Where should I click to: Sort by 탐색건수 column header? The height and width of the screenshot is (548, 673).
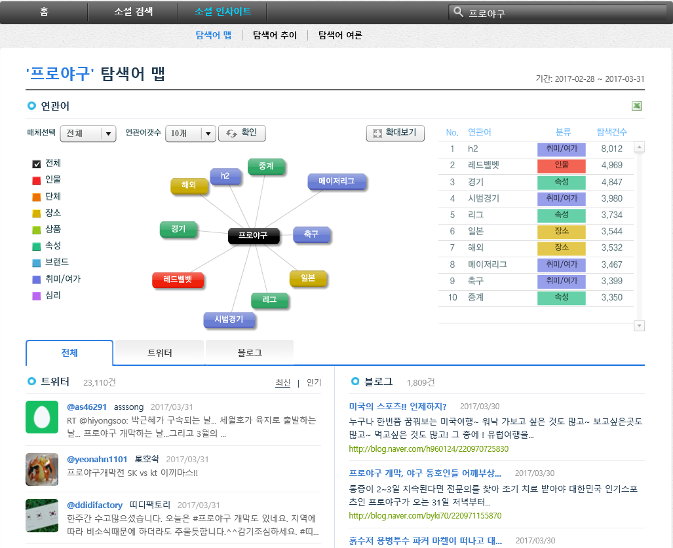[611, 132]
